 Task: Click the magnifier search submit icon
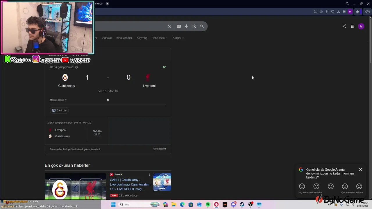(202, 26)
